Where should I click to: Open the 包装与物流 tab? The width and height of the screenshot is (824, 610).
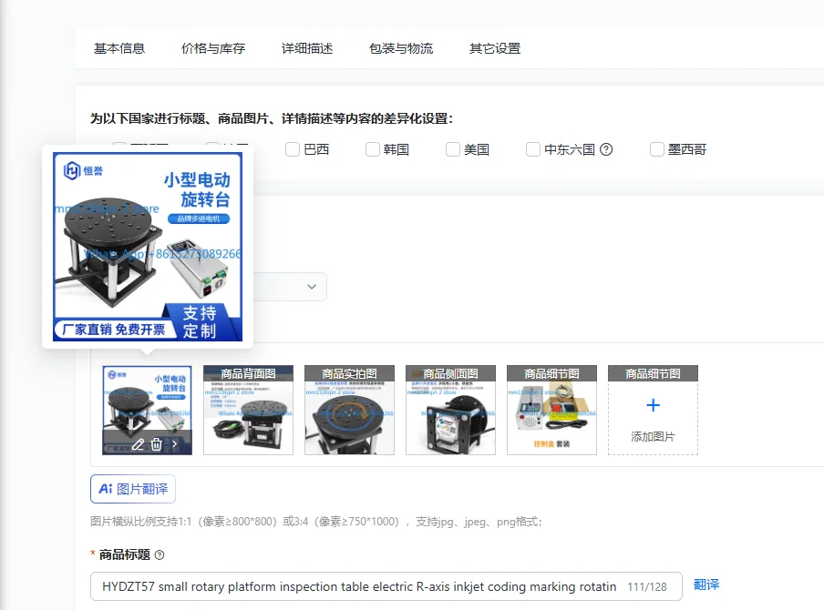[401, 48]
